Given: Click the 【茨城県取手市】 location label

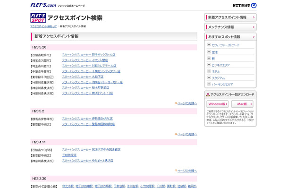Looking at the screenshot, I should click(41, 55).
